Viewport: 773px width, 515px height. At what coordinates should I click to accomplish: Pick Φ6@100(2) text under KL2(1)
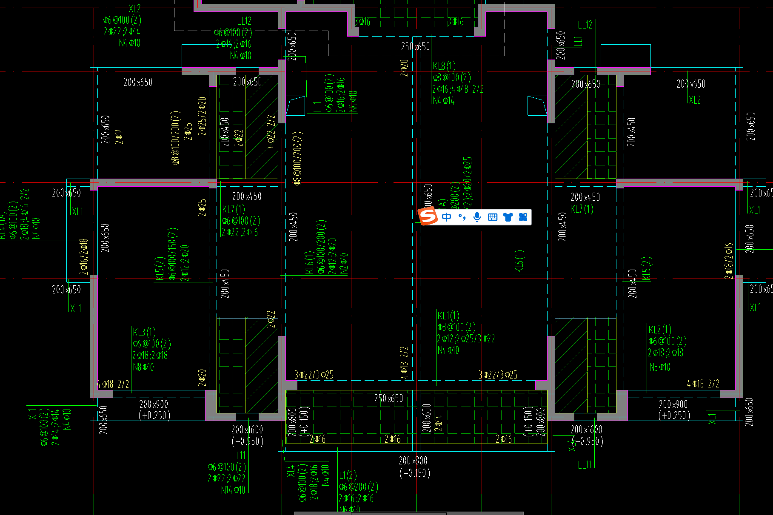click(667, 341)
